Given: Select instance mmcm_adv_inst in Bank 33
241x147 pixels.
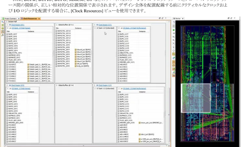Looking at the screenshot, I should tap(151, 123).
